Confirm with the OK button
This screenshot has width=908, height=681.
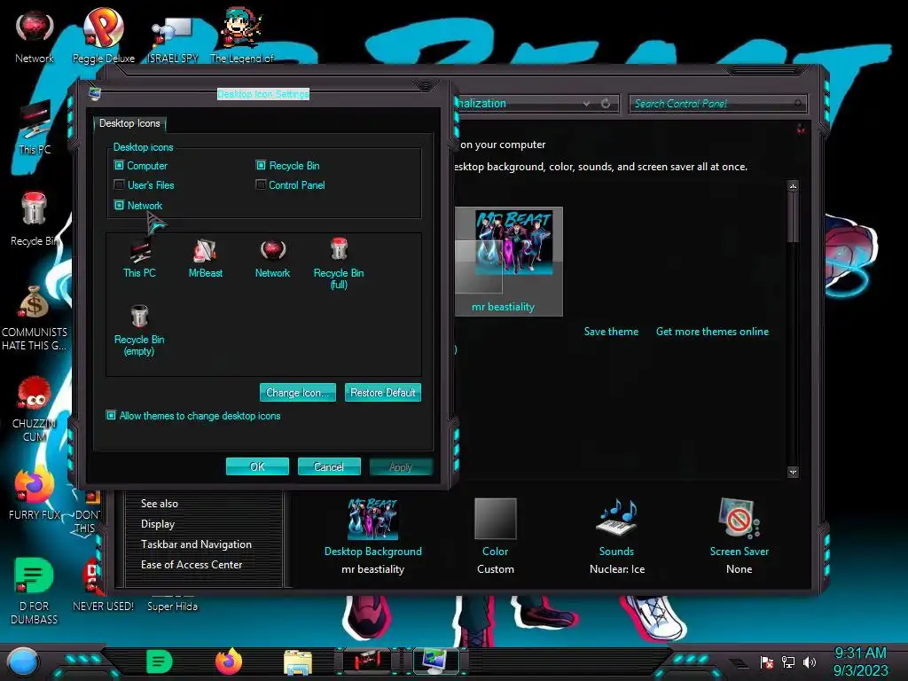[257, 466]
